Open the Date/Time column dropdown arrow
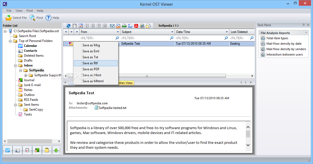Screen dimensions: 313x164 coord(227,32)
